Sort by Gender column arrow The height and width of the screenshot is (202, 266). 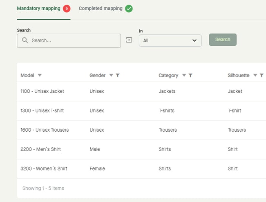tap(110, 76)
